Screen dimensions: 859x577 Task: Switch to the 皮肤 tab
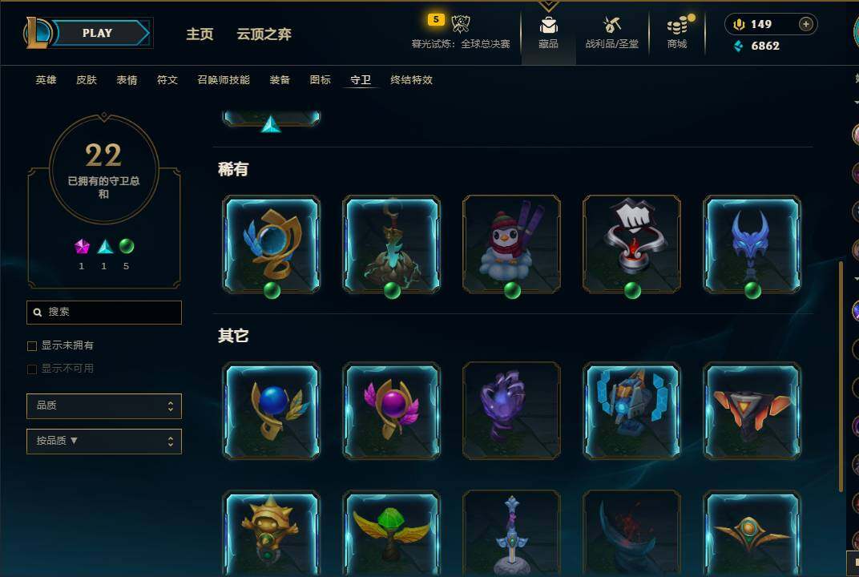click(87, 80)
